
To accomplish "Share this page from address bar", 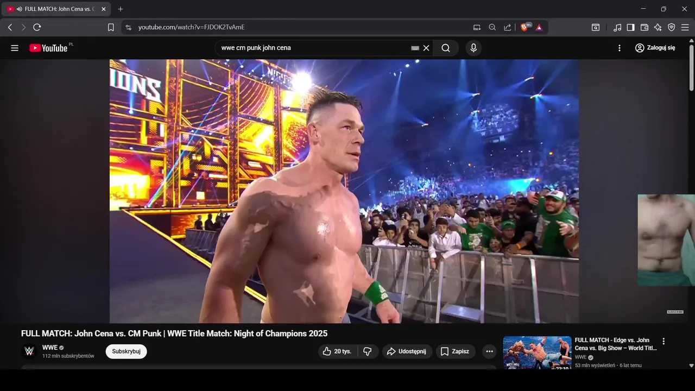I will point(507,27).
